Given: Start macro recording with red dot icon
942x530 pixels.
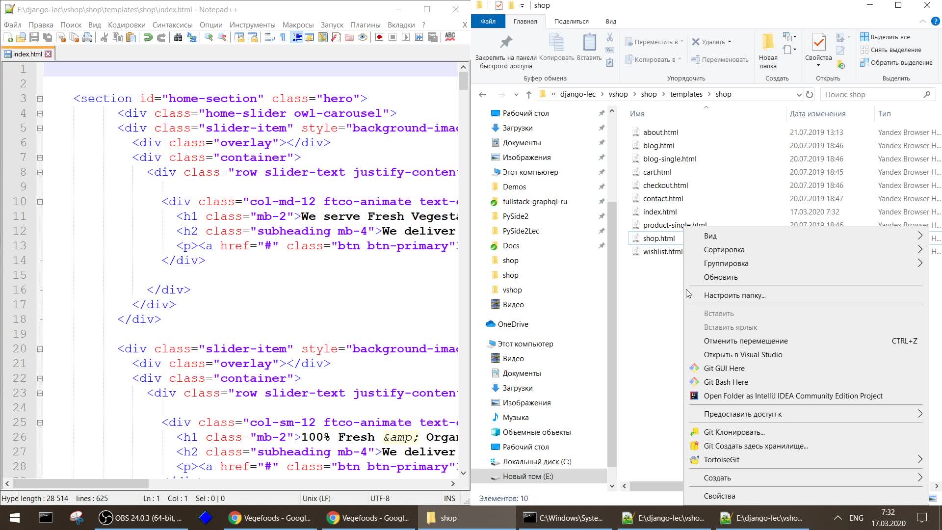Looking at the screenshot, I should [x=379, y=37].
